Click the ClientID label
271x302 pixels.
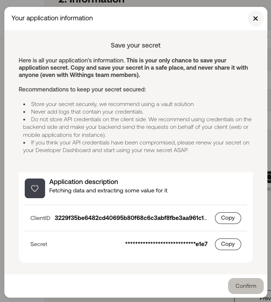(x=40, y=218)
